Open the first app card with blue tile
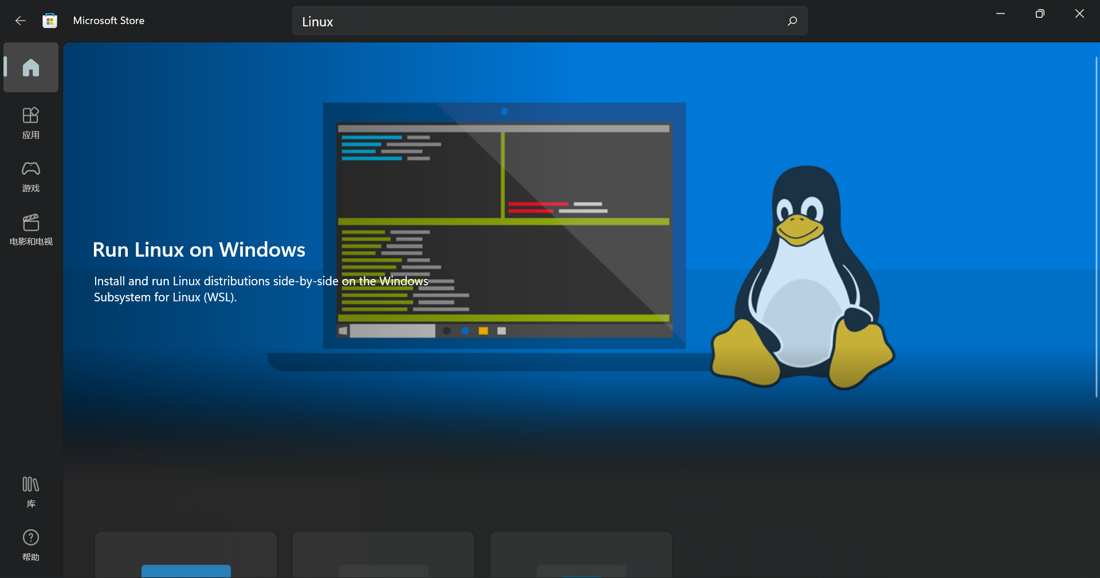1100x578 pixels. click(186, 555)
